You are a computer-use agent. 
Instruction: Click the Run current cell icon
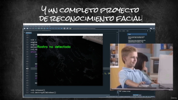tap(39, 28)
